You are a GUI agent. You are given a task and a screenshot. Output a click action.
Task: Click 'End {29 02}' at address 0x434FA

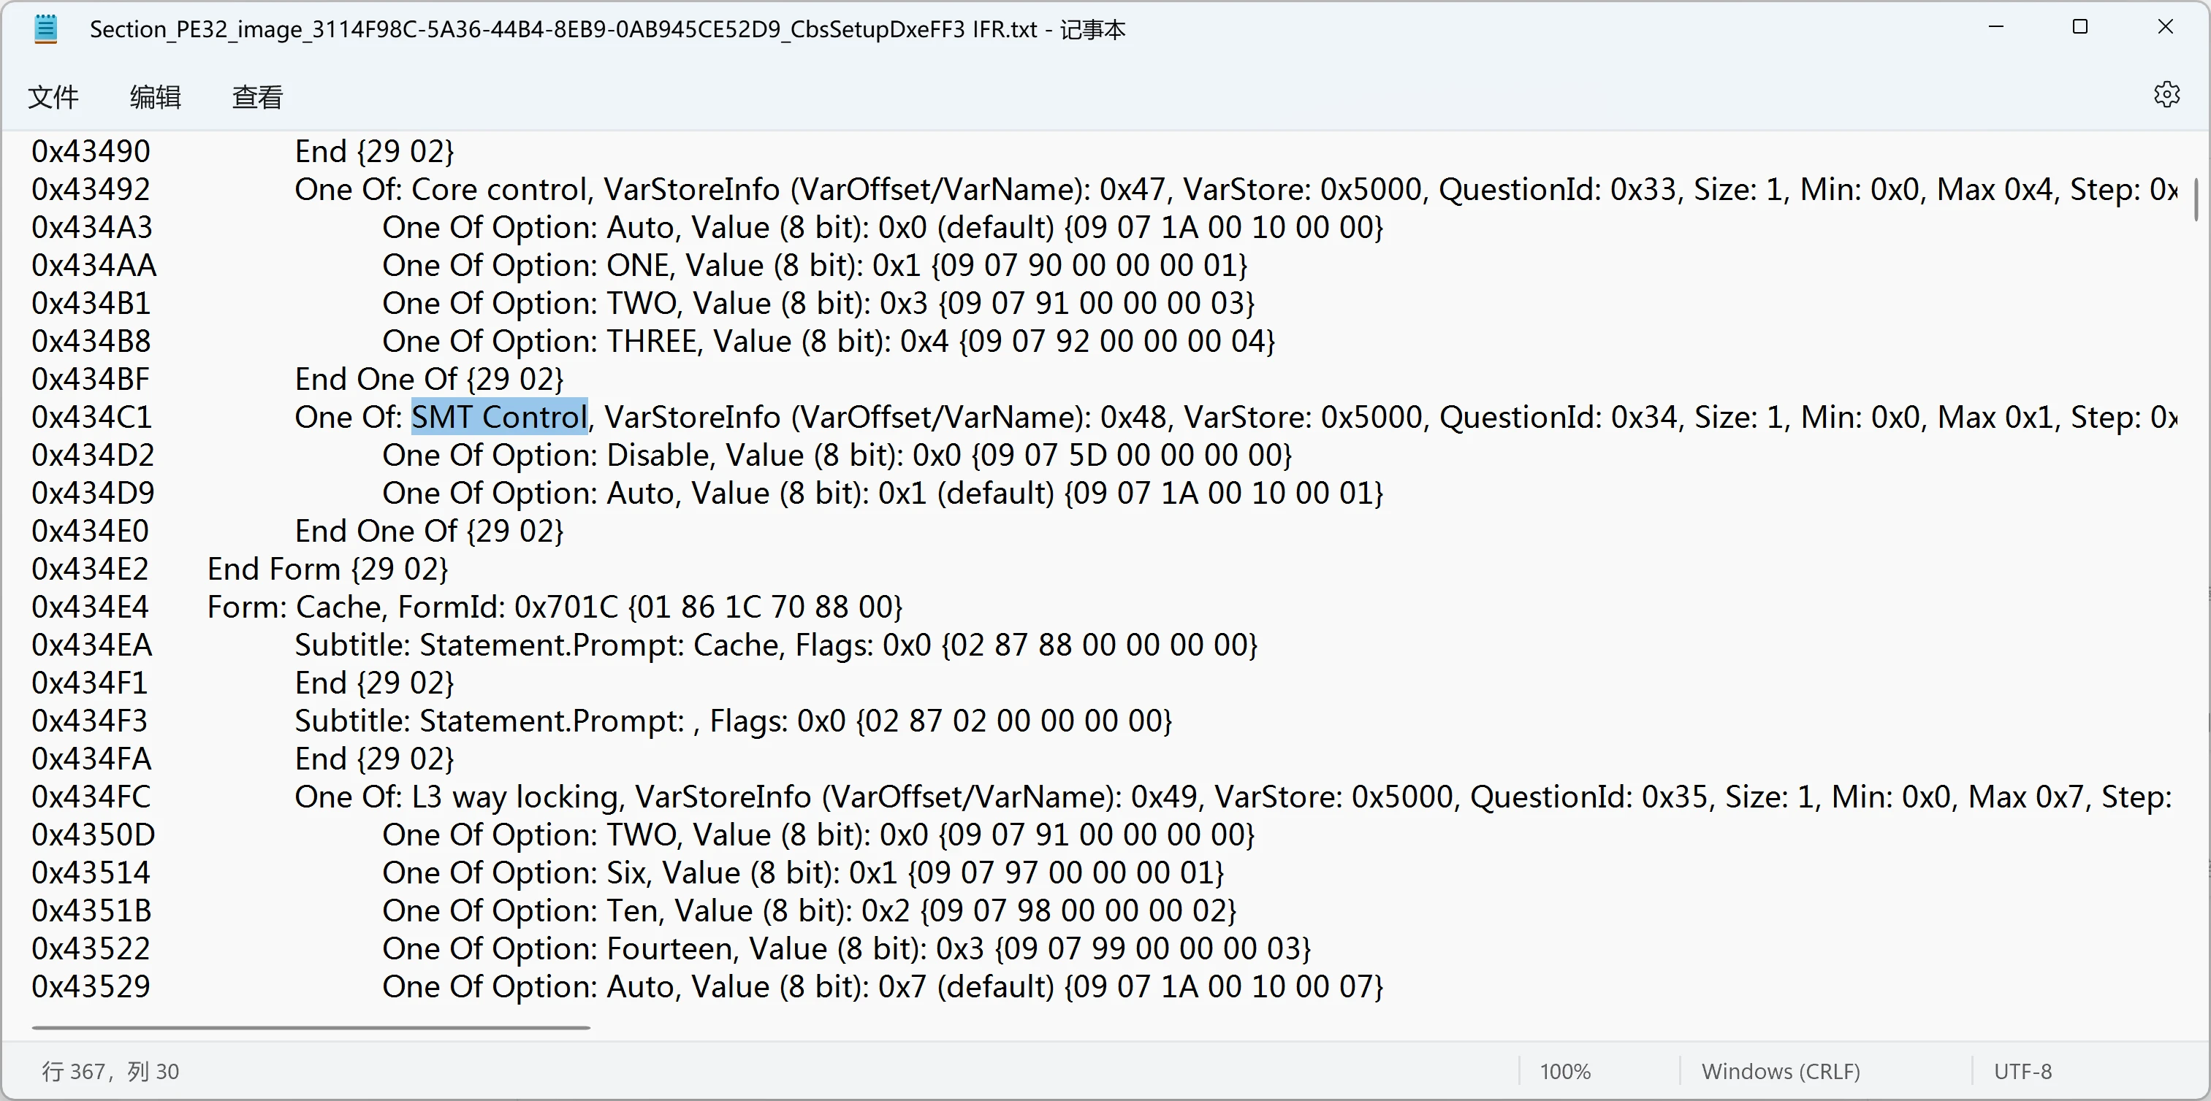[x=374, y=759]
